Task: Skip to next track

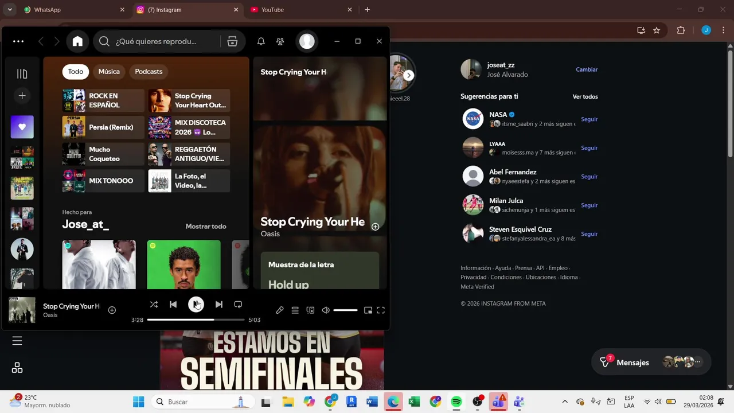Action: click(x=218, y=305)
